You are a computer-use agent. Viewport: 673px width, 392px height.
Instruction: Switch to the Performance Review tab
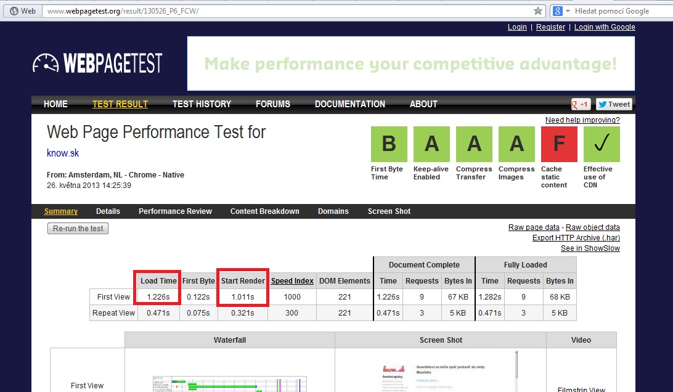(x=175, y=211)
